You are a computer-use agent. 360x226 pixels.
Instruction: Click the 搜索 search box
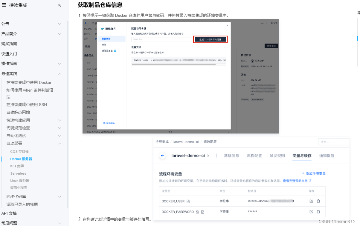point(334,142)
